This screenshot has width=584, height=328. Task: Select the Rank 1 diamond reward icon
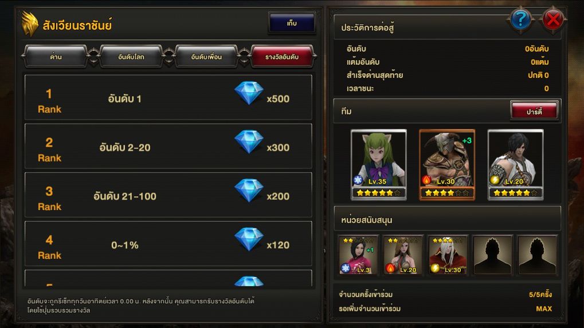click(x=249, y=93)
